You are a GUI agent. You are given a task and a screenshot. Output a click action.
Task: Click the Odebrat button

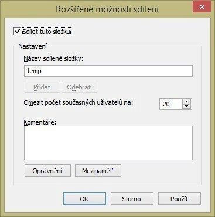(79, 87)
